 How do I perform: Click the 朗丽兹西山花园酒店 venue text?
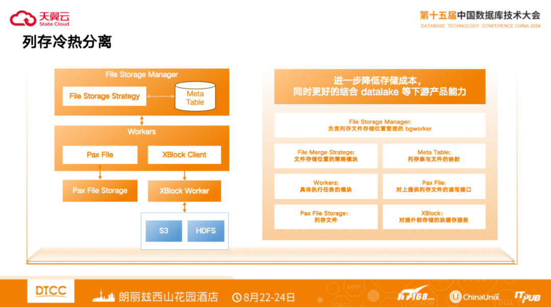pyautogui.click(x=168, y=297)
